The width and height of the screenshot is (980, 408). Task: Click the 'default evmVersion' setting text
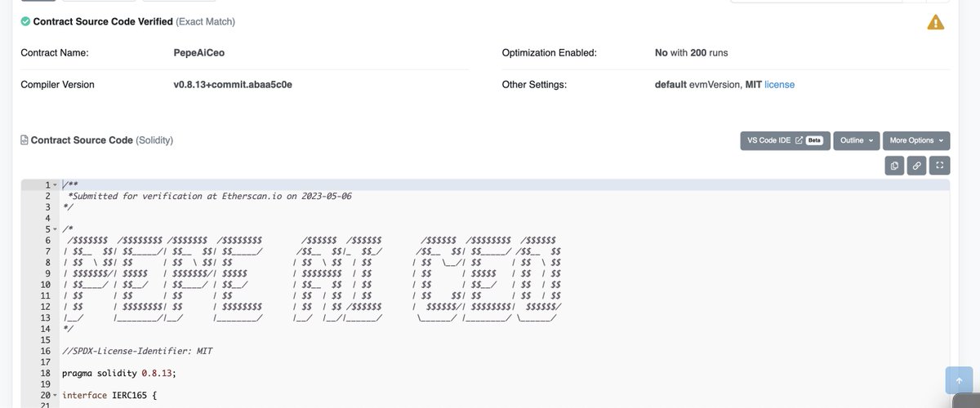(x=697, y=85)
